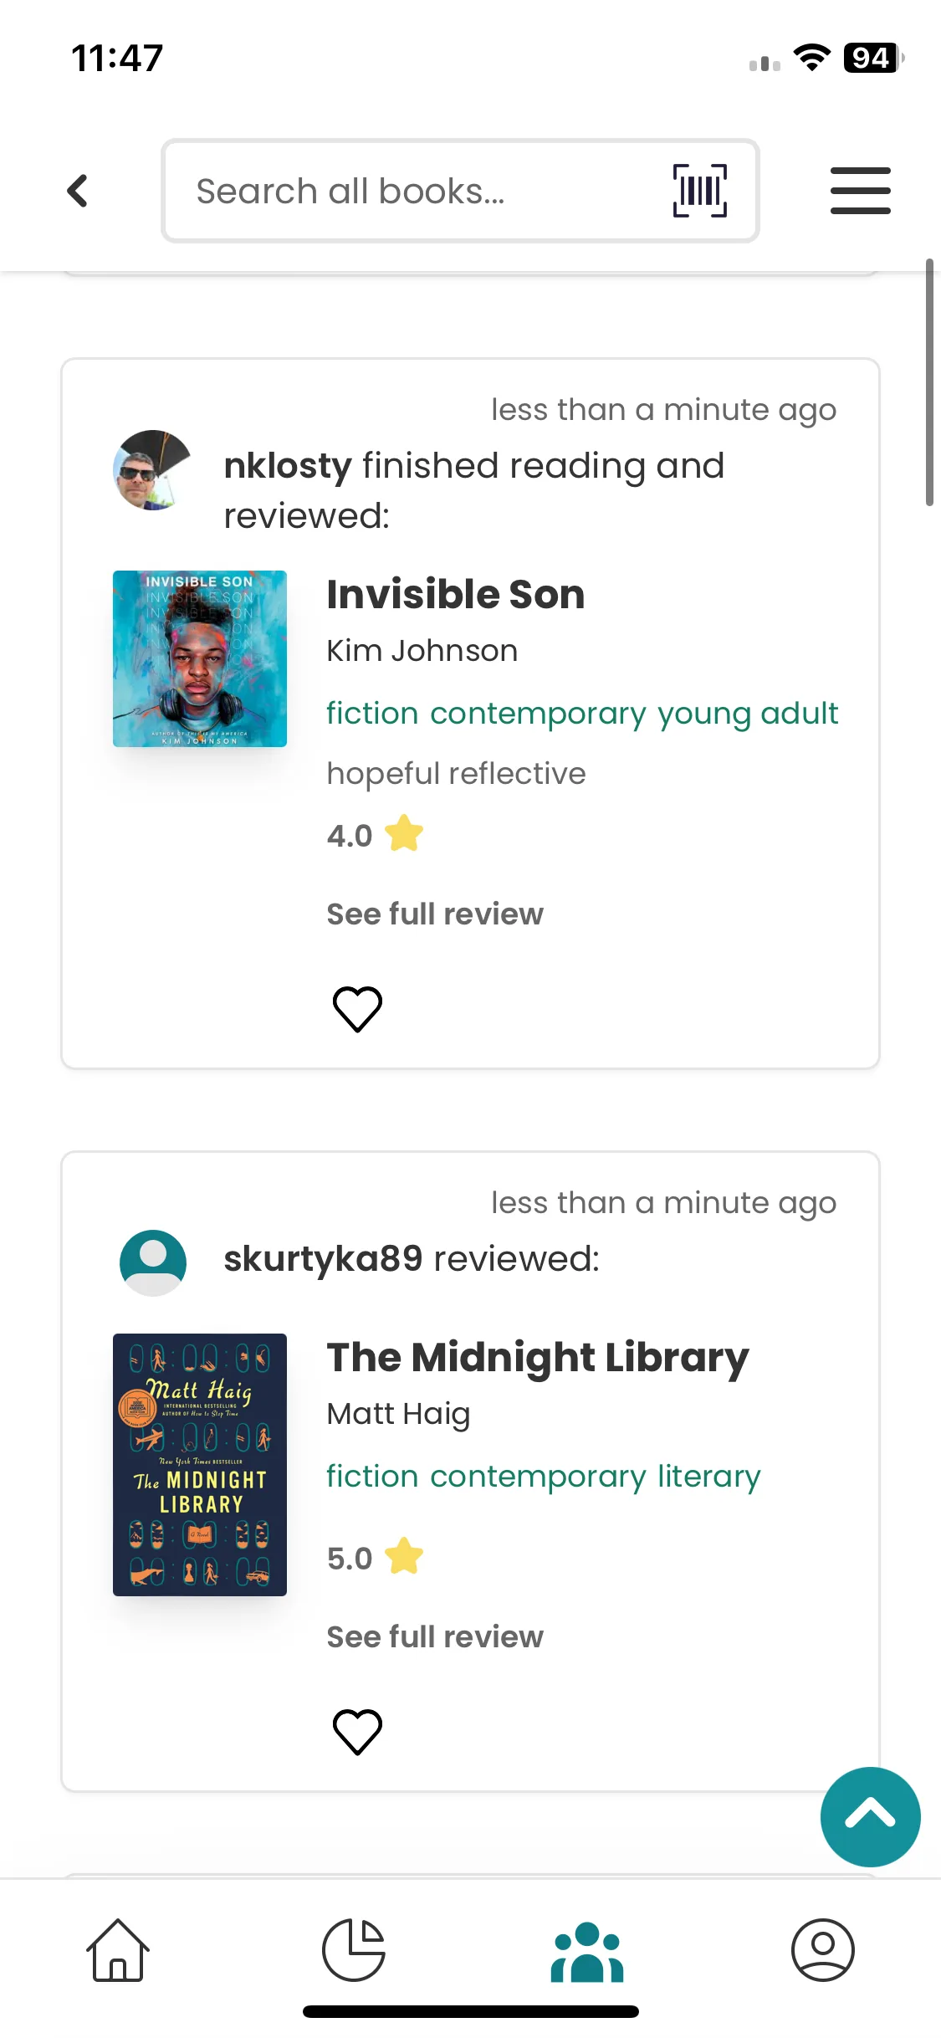This screenshot has height=2038, width=941.
Task: Open the Invisible Son title
Action: point(456,595)
